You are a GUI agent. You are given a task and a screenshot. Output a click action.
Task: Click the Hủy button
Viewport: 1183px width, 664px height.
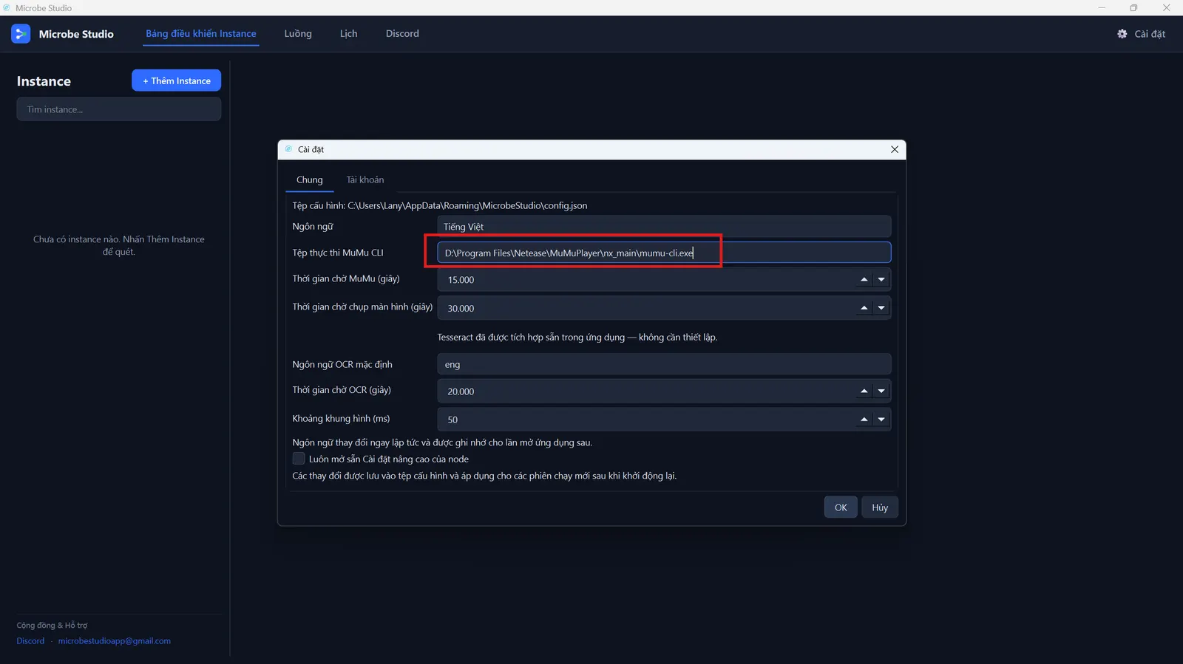880,507
